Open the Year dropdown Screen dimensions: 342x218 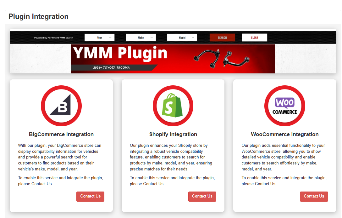pos(99,37)
